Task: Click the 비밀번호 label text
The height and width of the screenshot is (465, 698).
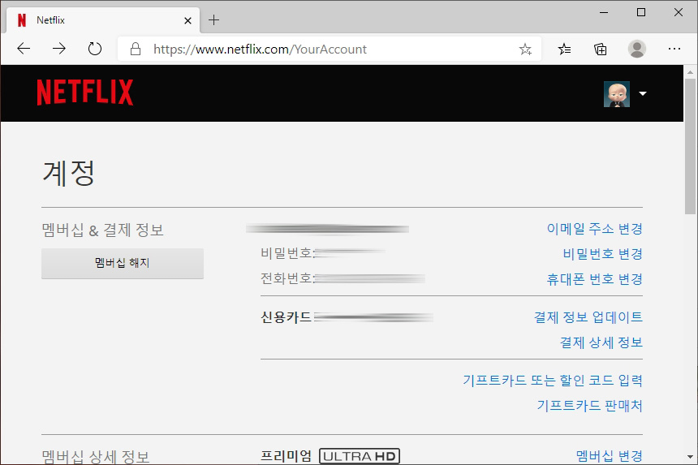Action: [287, 253]
